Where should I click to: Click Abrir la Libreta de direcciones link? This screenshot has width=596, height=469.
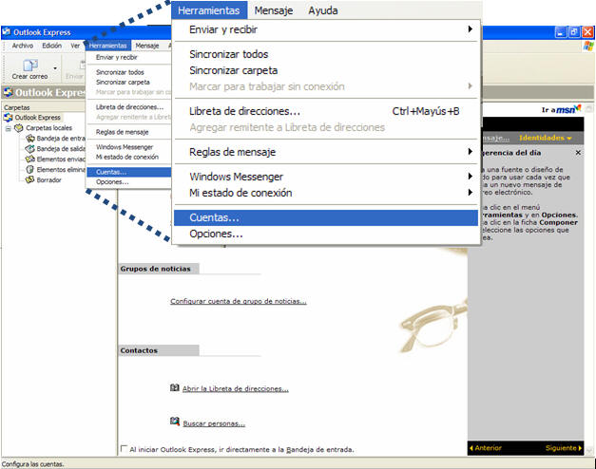point(236,389)
